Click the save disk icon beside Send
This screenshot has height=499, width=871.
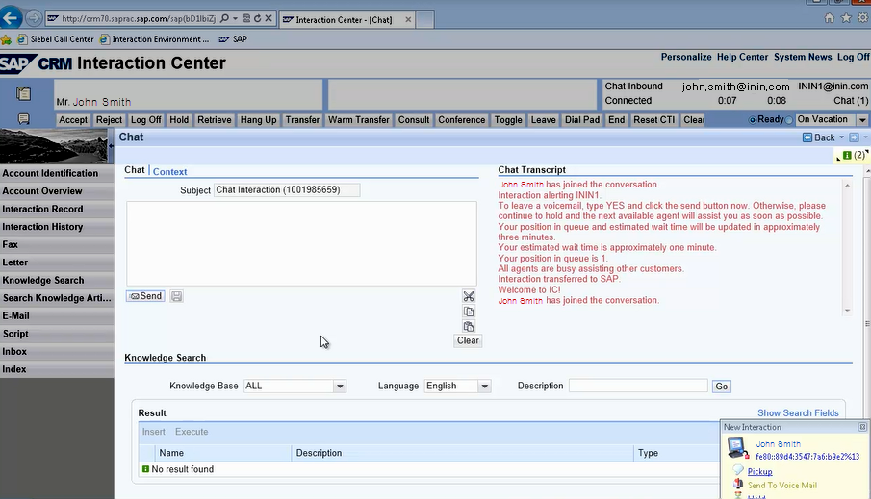click(177, 296)
